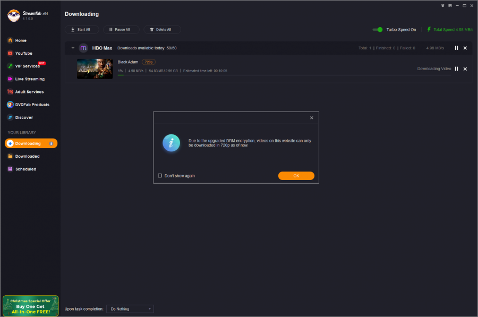Click the Black Adam thumbnail
The image size is (478, 317).
pyautogui.click(x=95, y=69)
